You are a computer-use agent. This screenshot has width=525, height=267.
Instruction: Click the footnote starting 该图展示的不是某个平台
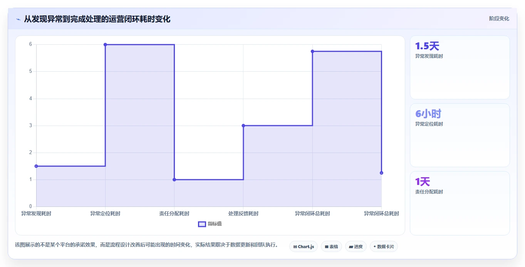tap(146, 245)
